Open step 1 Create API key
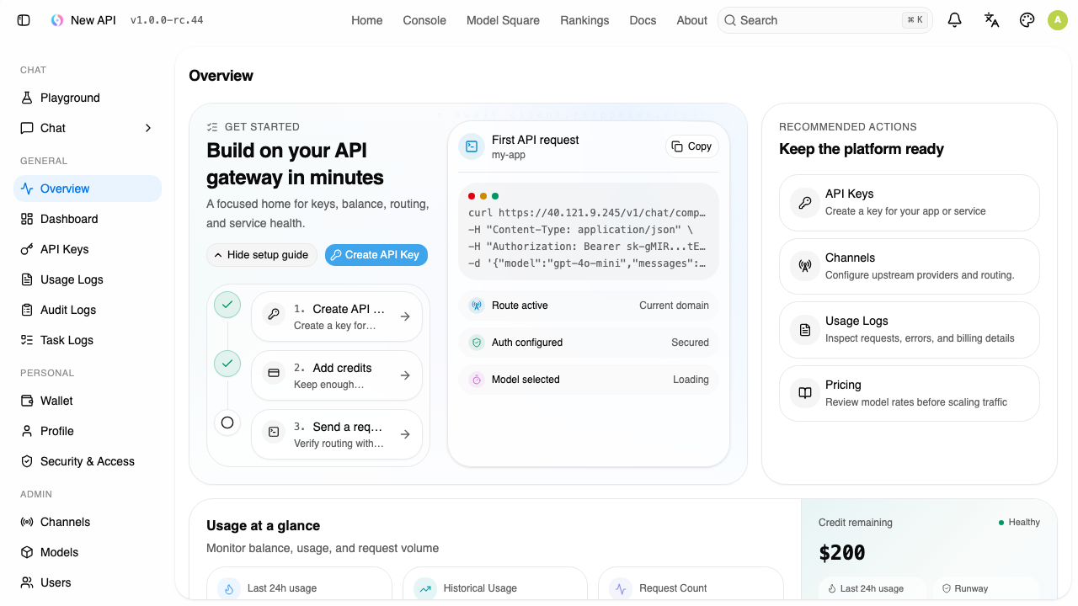This screenshot has width=1078, height=606. click(337, 316)
